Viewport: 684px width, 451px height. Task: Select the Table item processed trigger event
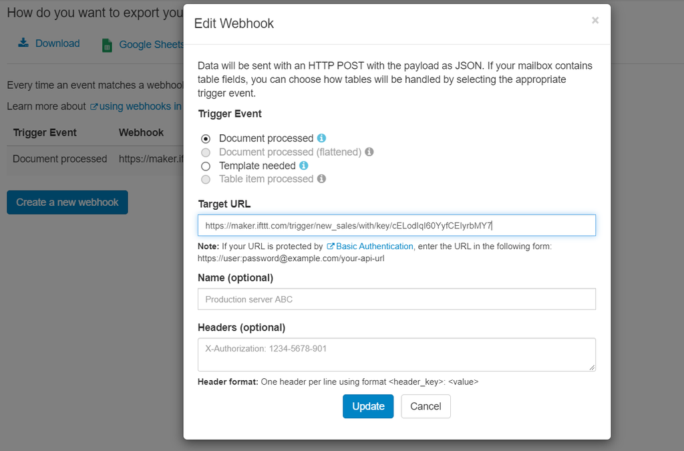[206, 178]
